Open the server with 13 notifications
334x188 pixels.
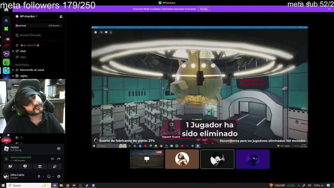(x=6, y=37)
